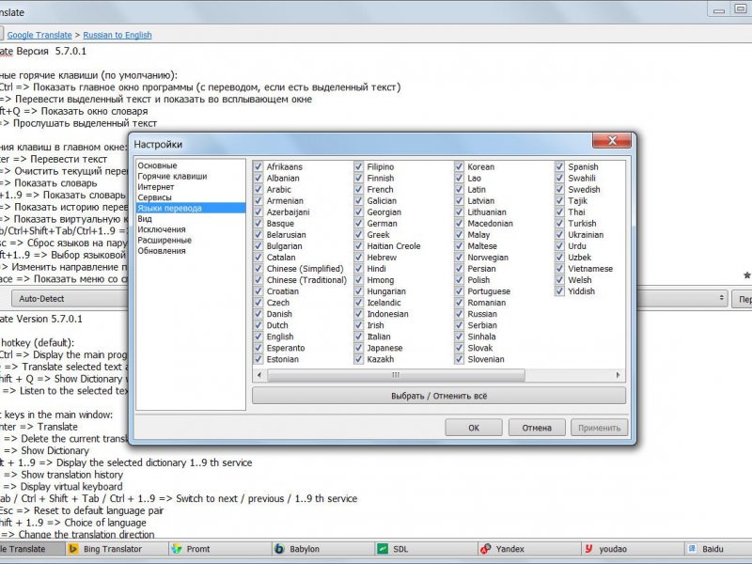This screenshot has width=752, height=564.
Task: Click the text "Display virtual keyboard"
Action: pos(71,486)
